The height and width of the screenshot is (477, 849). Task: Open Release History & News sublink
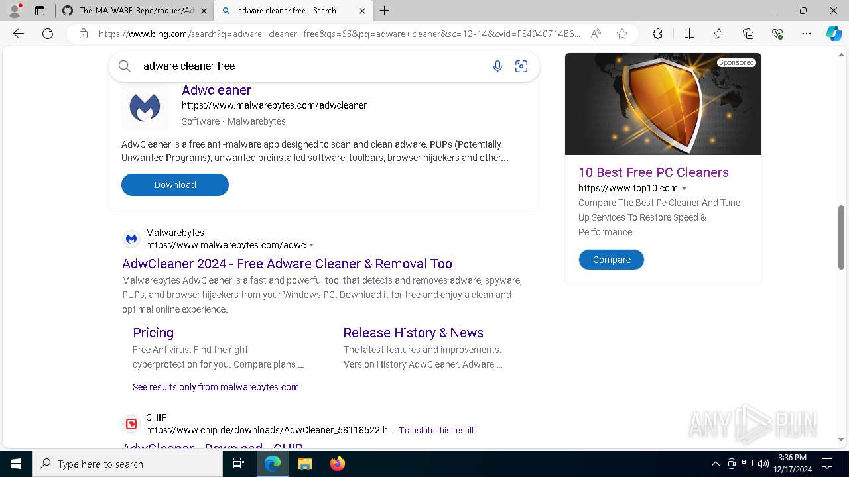[413, 333]
